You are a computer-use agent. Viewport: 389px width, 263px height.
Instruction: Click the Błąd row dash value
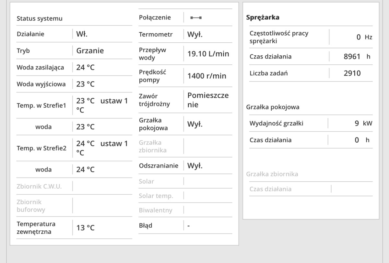(x=189, y=225)
